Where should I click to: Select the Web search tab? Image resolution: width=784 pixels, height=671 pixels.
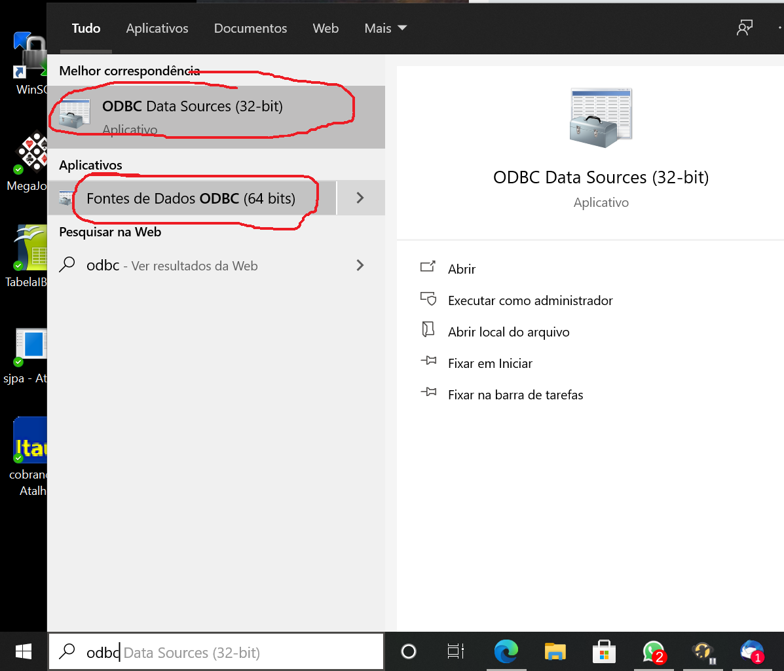326,29
